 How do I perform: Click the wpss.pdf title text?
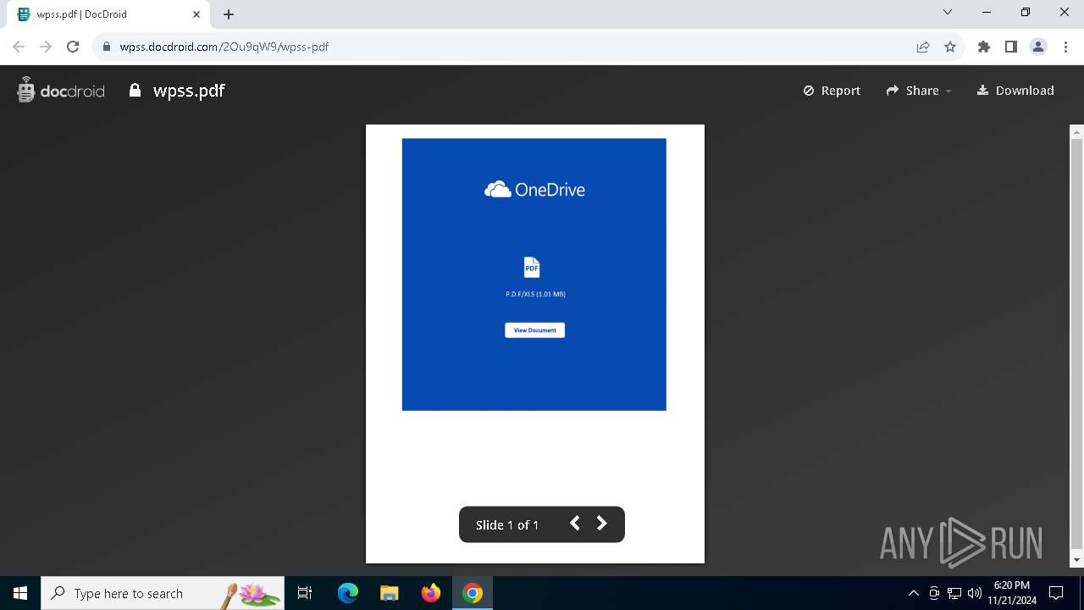tap(189, 91)
